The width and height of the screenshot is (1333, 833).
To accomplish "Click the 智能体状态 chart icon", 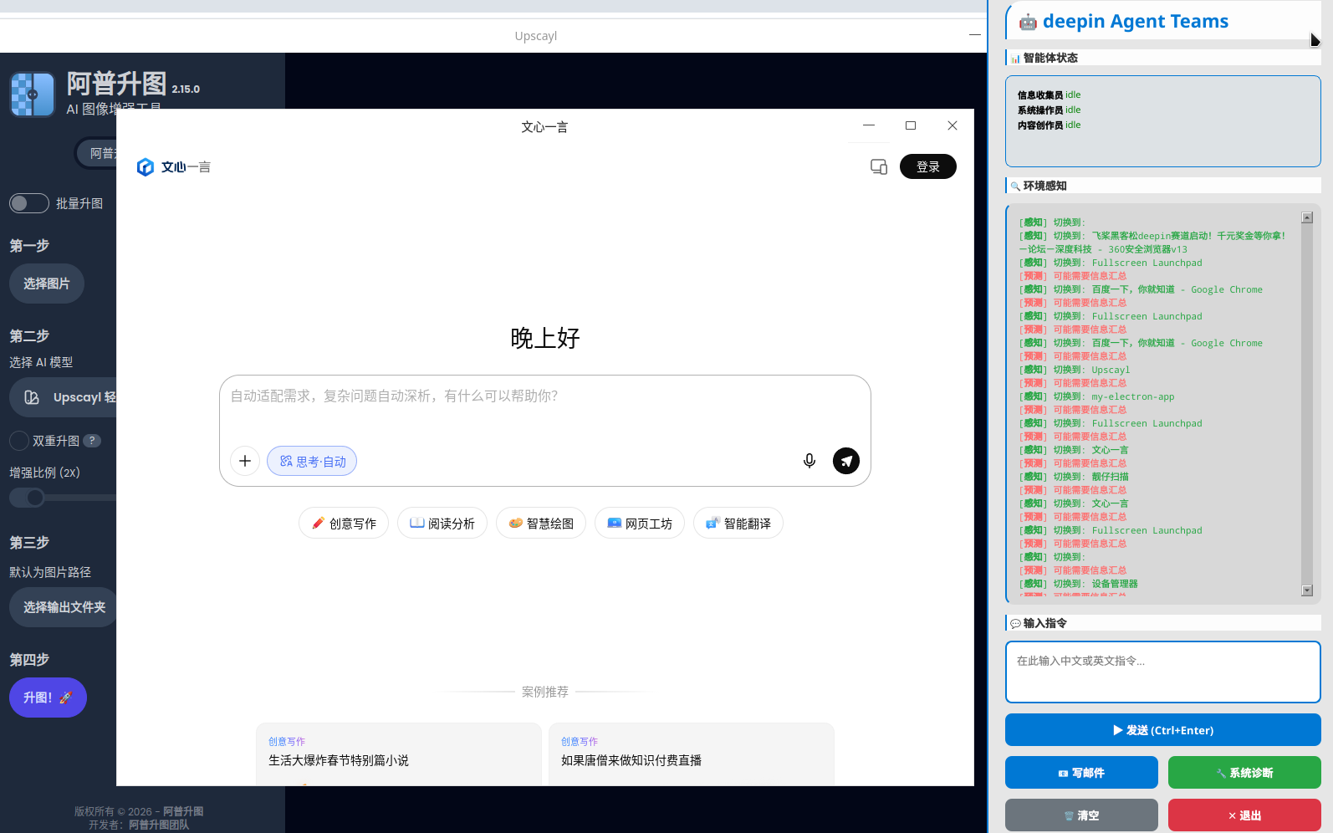I will coord(1015,59).
